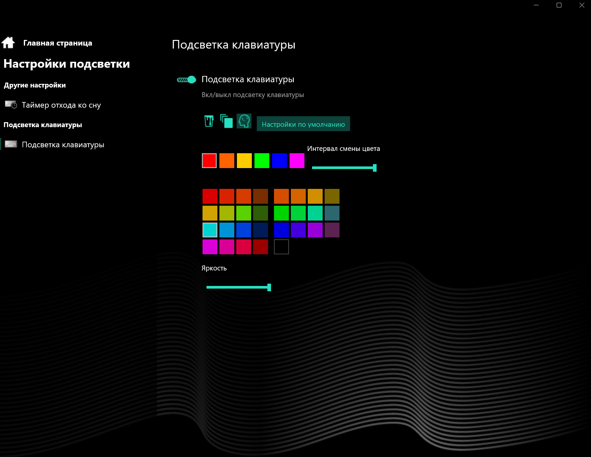
Task: Adjust the Яркость brightness slider
Action: (x=239, y=287)
